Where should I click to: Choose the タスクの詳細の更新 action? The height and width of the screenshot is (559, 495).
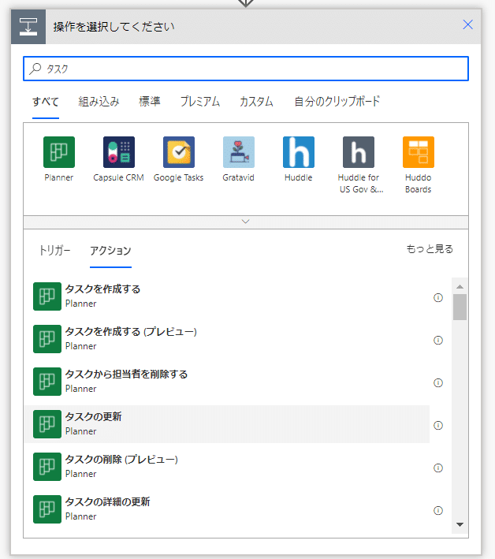[x=227, y=509]
